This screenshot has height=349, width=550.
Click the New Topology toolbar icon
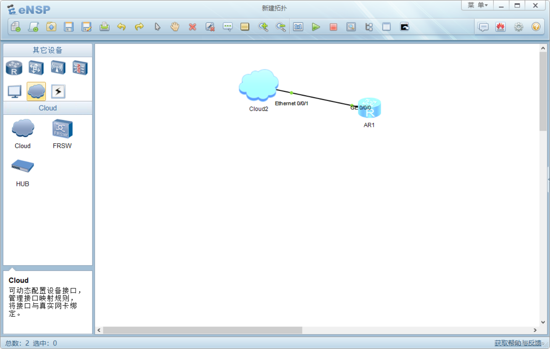click(16, 27)
